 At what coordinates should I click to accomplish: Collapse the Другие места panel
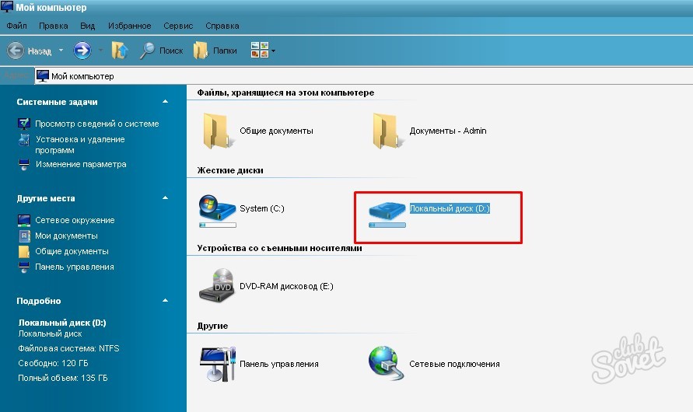(165, 198)
